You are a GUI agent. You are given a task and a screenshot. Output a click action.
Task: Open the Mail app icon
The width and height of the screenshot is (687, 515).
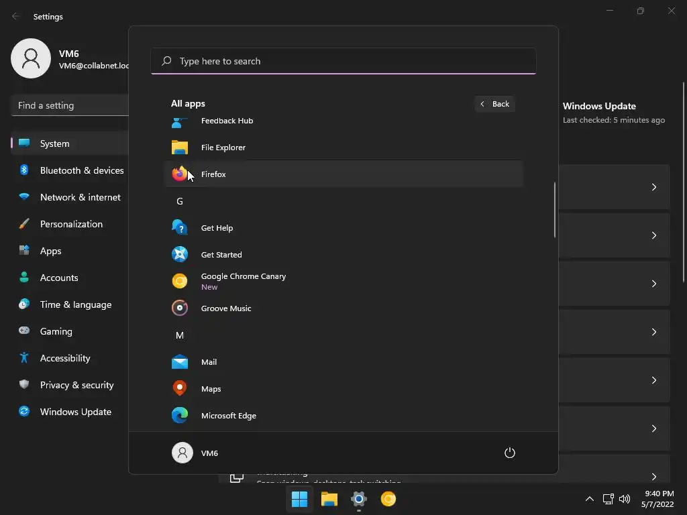tap(180, 361)
